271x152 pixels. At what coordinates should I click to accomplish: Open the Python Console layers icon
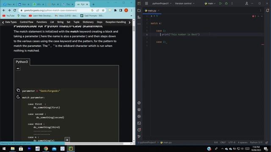[x=139, y=110]
